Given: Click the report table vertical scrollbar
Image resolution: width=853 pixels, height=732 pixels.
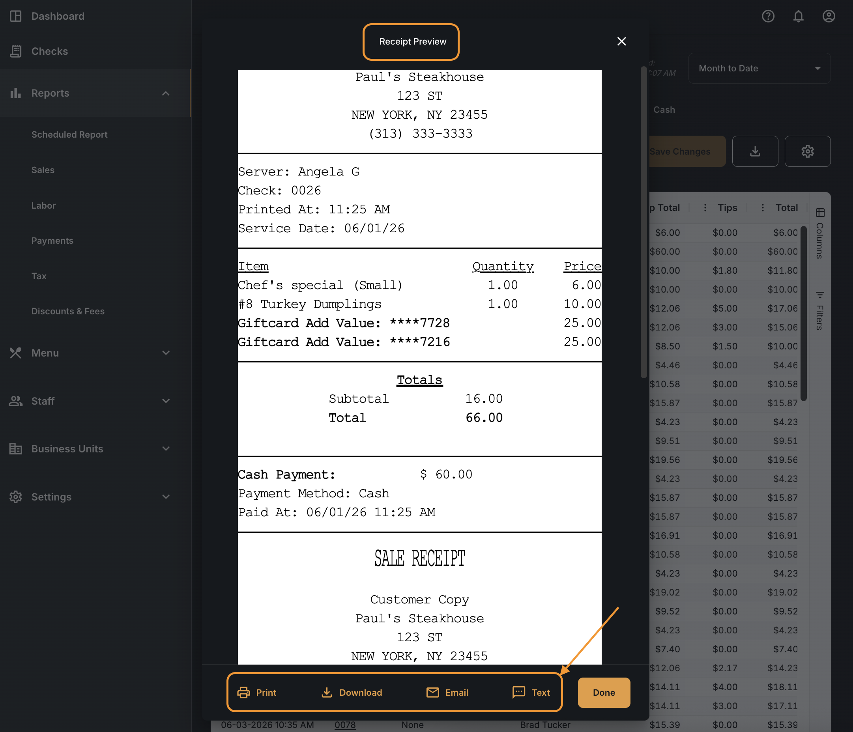Looking at the screenshot, I should point(803,313).
